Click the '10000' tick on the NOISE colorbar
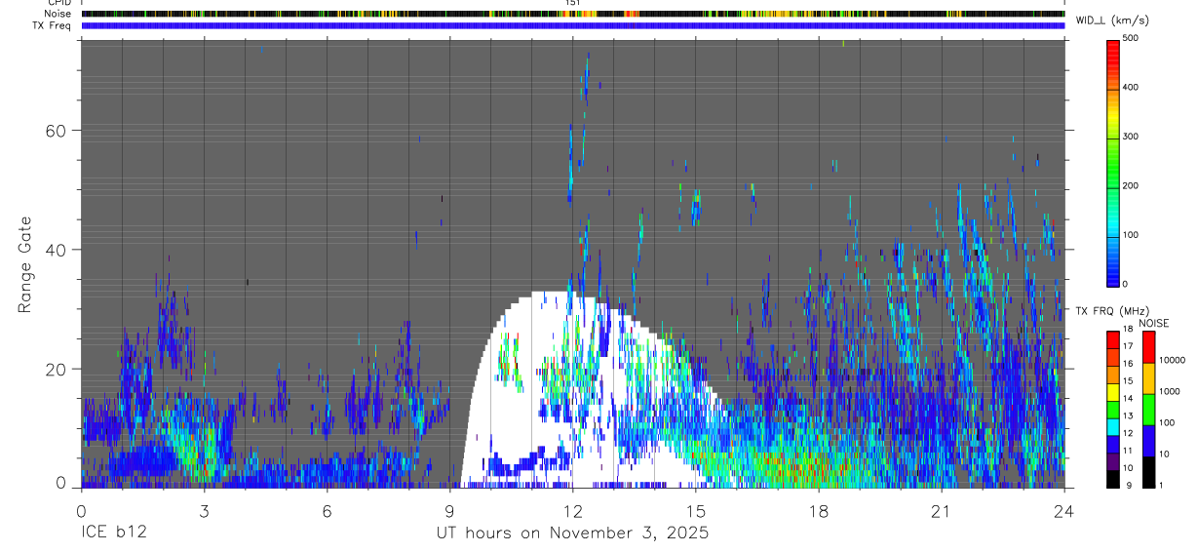 tap(1173, 361)
